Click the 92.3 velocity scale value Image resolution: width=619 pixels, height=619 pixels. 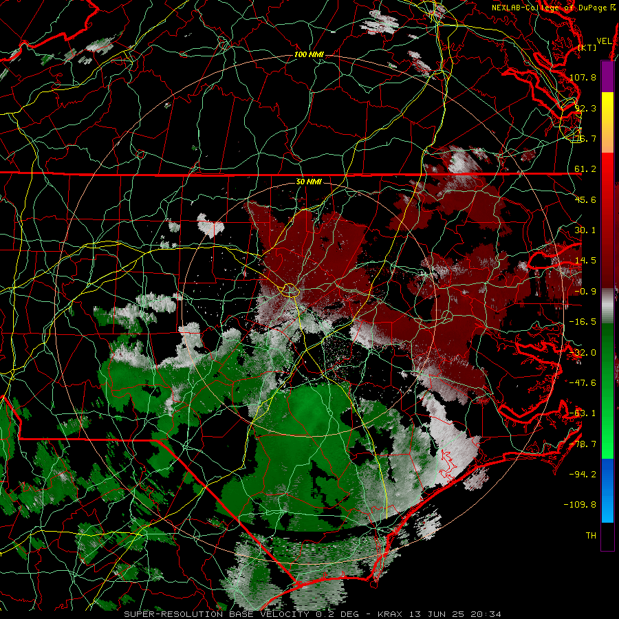point(585,108)
